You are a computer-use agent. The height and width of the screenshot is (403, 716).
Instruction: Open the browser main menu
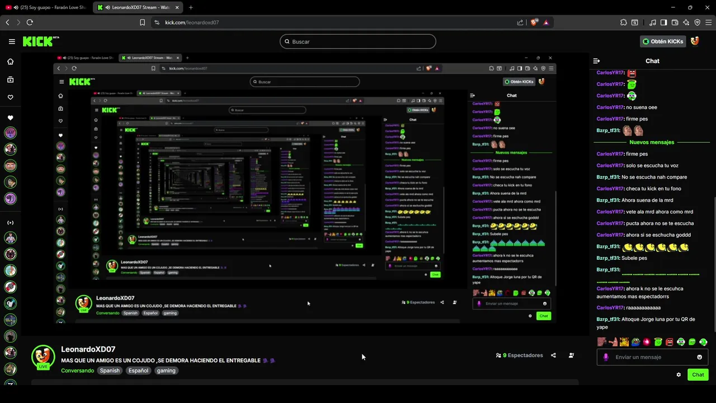point(708,22)
